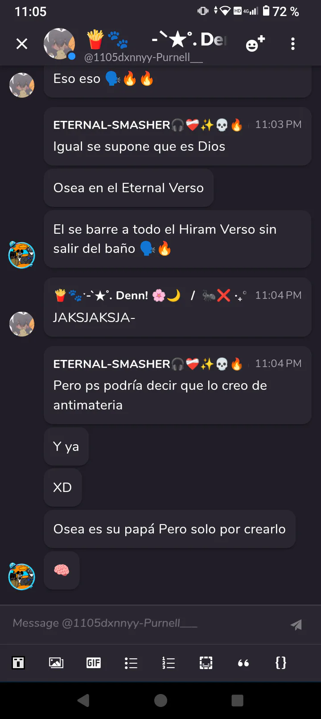Tap the brain emoji message
Screen dimensions: 321x719
[62, 570]
